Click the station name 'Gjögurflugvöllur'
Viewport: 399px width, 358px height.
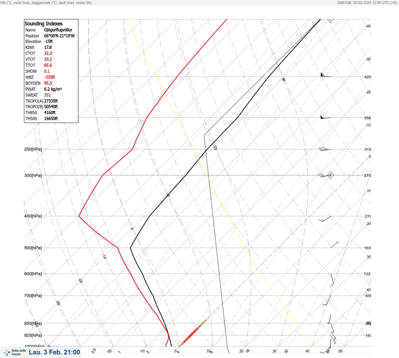click(58, 30)
